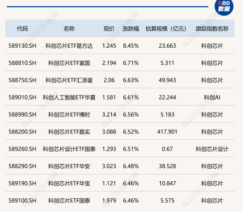The height and width of the screenshot is (212, 243).
Task: Click change value 6.63%
Action: click(131, 80)
